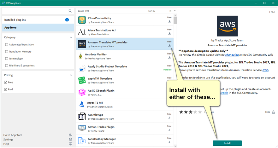Select Apply Studio Project Template entry
The width and height of the screenshot is (278, 148).
[125, 68]
